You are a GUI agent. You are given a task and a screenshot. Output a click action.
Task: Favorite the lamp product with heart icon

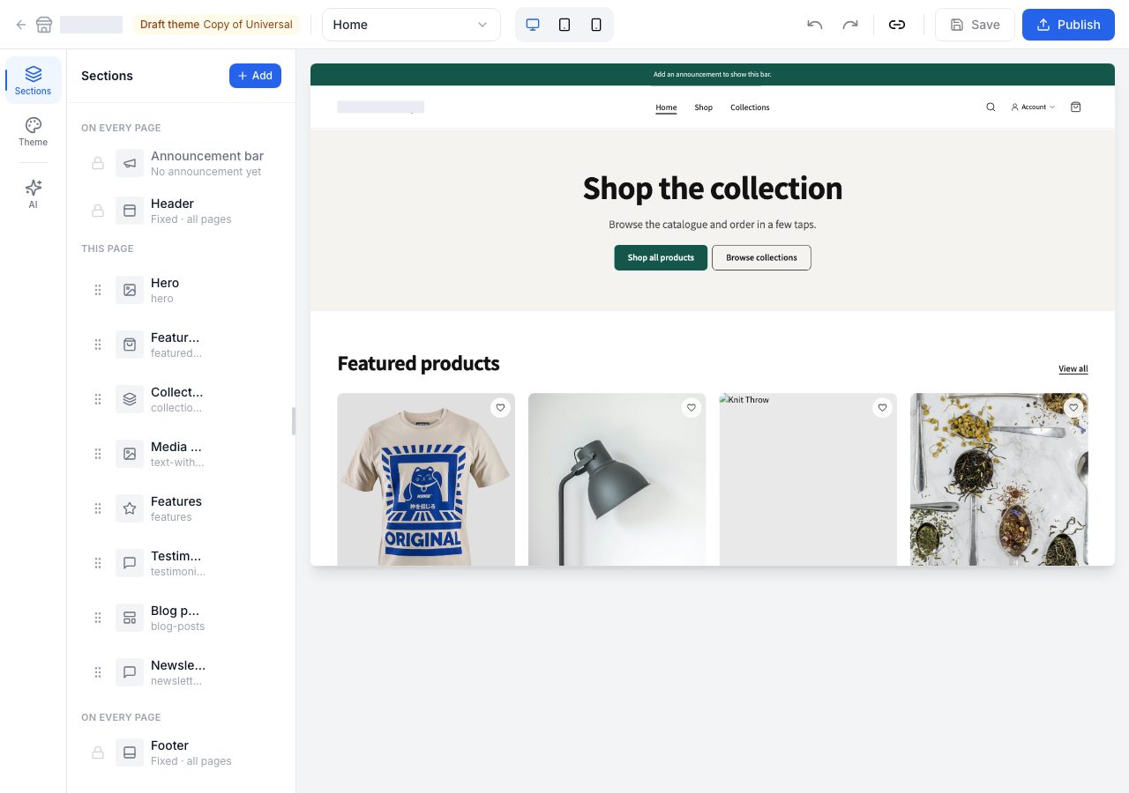click(x=692, y=407)
